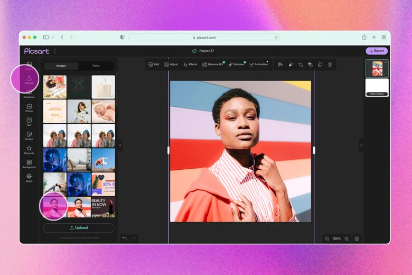Open the Stickers sidebar section
The height and width of the screenshot is (275, 412).
[29, 136]
